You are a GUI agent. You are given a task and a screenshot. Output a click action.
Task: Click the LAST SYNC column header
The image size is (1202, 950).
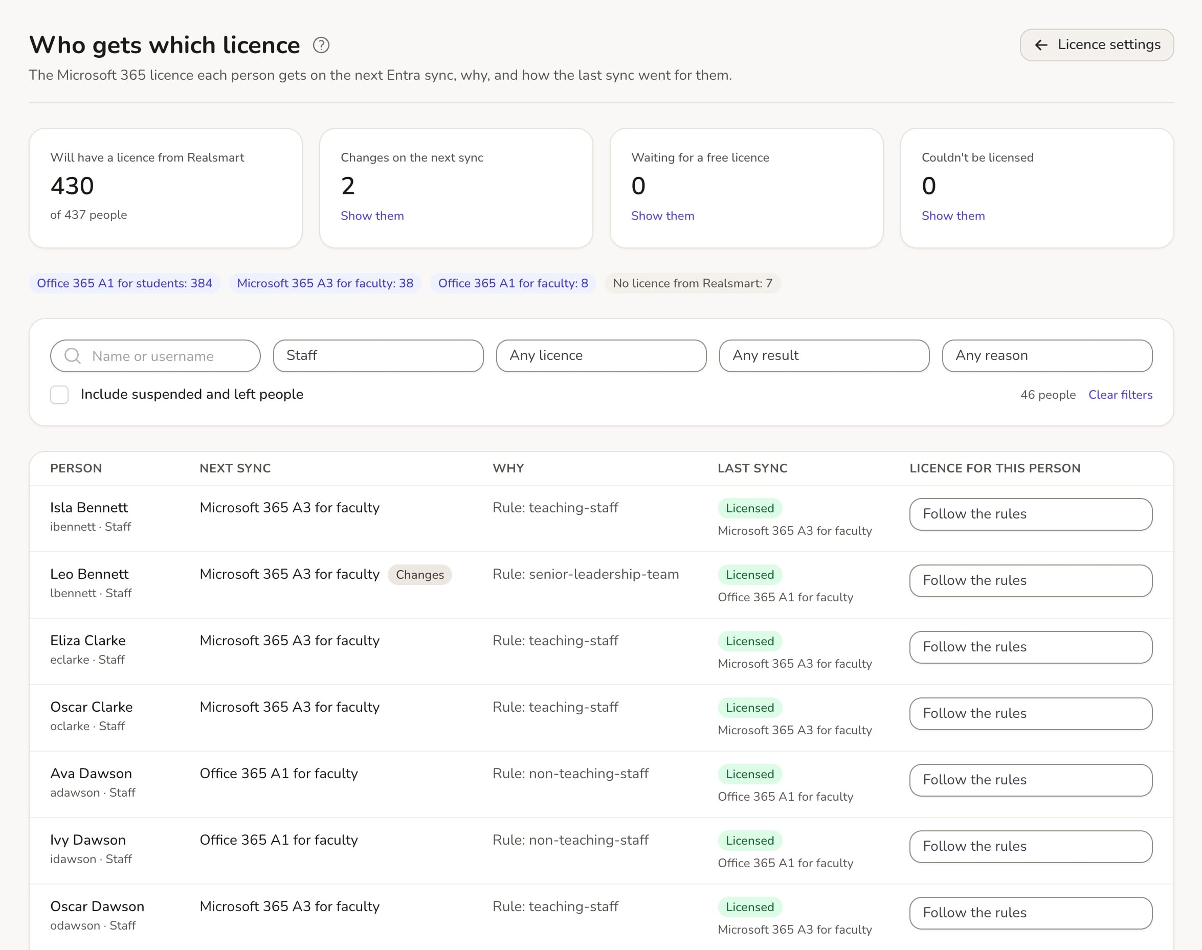pyautogui.click(x=752, y=468)
